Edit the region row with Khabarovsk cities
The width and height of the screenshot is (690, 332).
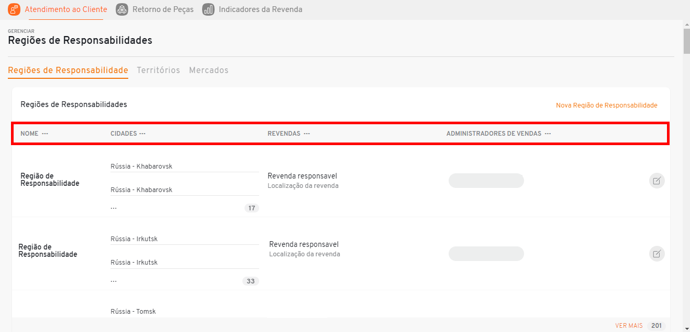[656, 181]
